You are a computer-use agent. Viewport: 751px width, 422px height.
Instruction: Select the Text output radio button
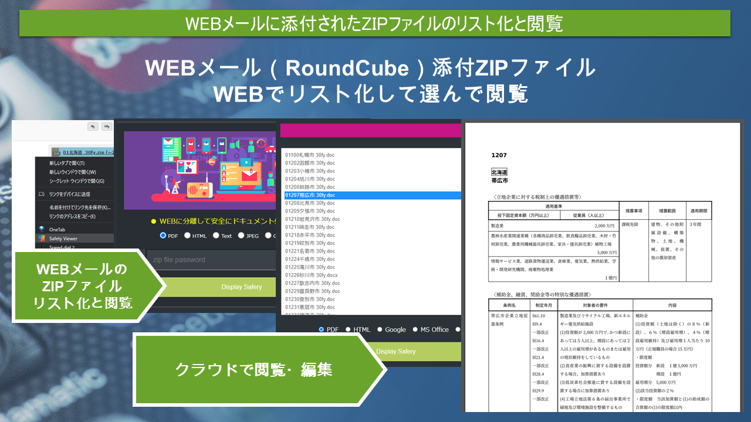215,236
